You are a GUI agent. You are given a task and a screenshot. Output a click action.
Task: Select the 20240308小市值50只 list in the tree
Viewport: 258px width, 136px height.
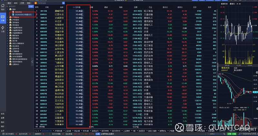coord(23,14)
